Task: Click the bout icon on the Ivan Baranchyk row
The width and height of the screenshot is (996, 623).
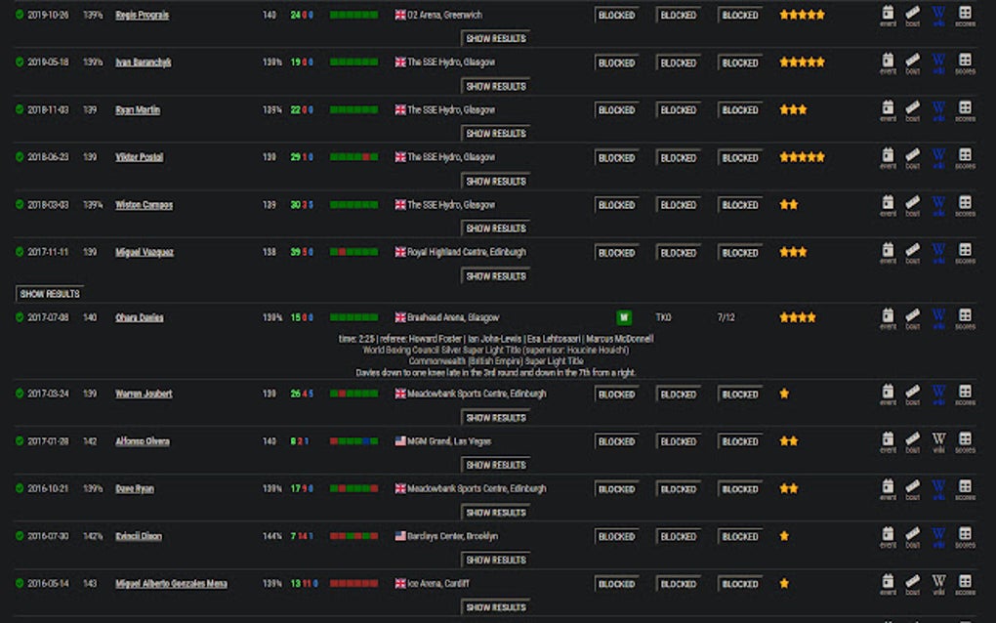Action: click(x=912, y=61)
